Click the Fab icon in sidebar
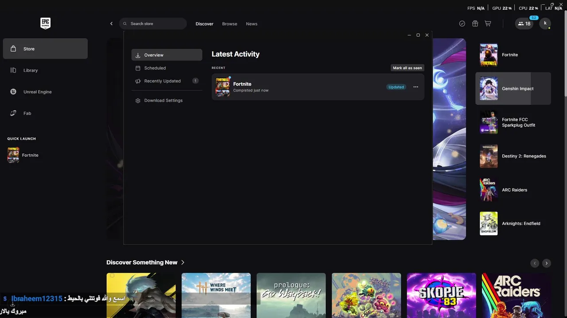 tap(13, 113)
